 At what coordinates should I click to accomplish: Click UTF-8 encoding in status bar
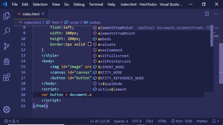click(x=137, y=121)
